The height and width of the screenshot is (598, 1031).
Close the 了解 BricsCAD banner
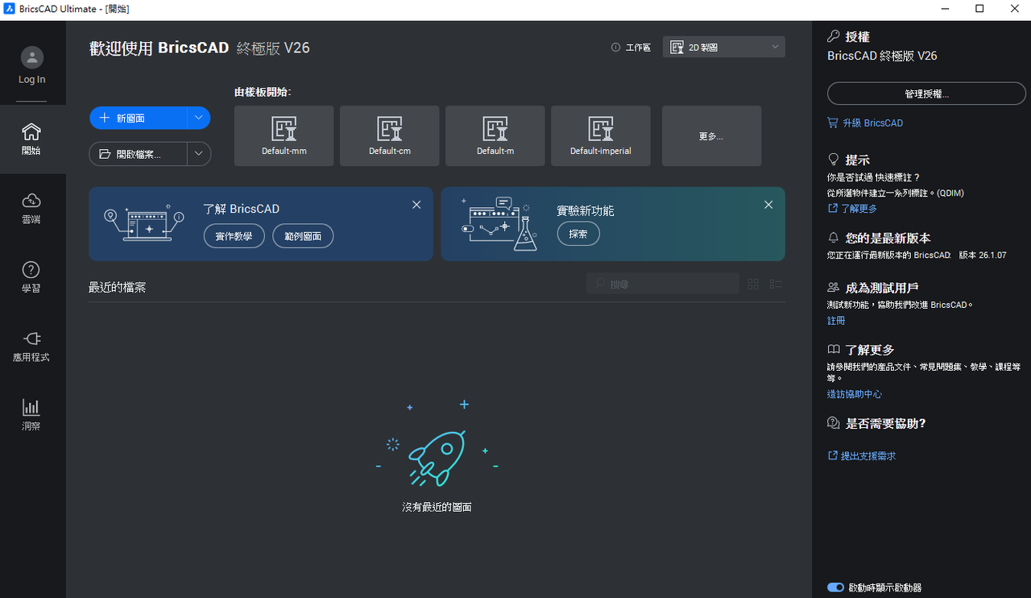(416, 205)
